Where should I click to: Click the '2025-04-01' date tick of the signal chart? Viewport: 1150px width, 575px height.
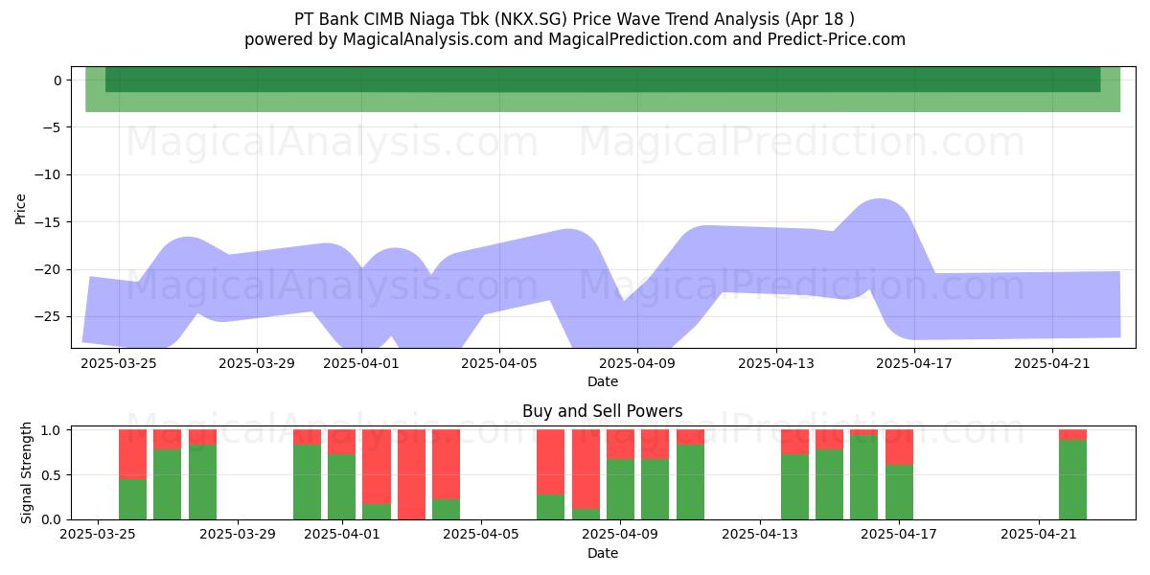(x=342, y=535)
